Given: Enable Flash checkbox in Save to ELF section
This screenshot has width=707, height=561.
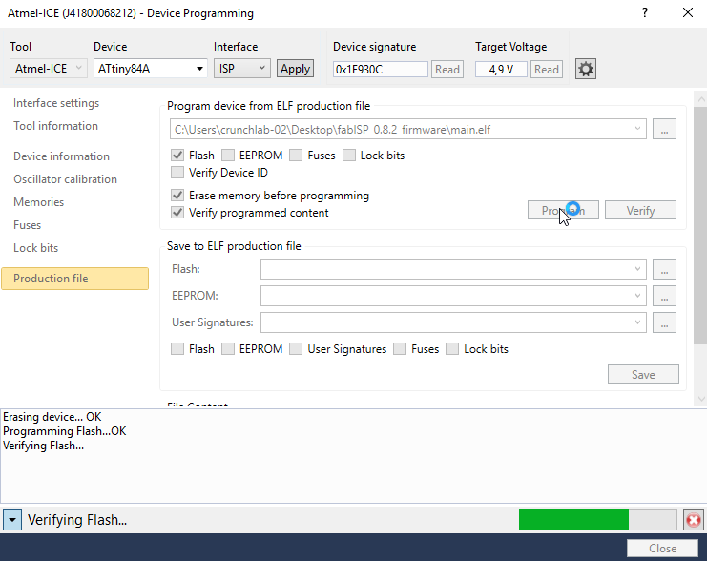Looking at the screenshot, I should (177, 348).
